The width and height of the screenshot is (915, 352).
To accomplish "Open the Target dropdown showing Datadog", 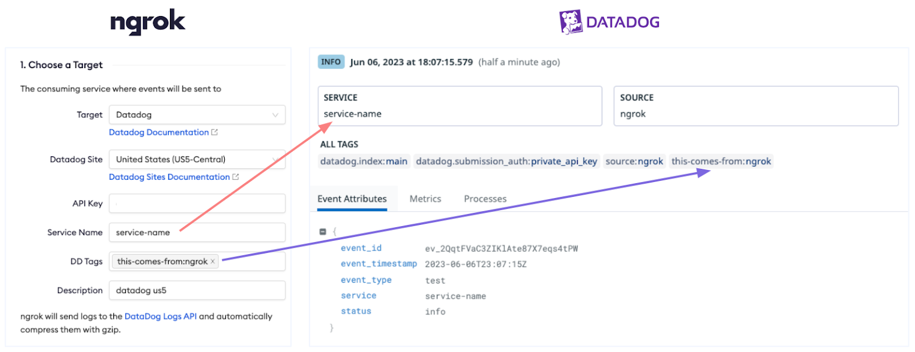I will tap(197, 114).
